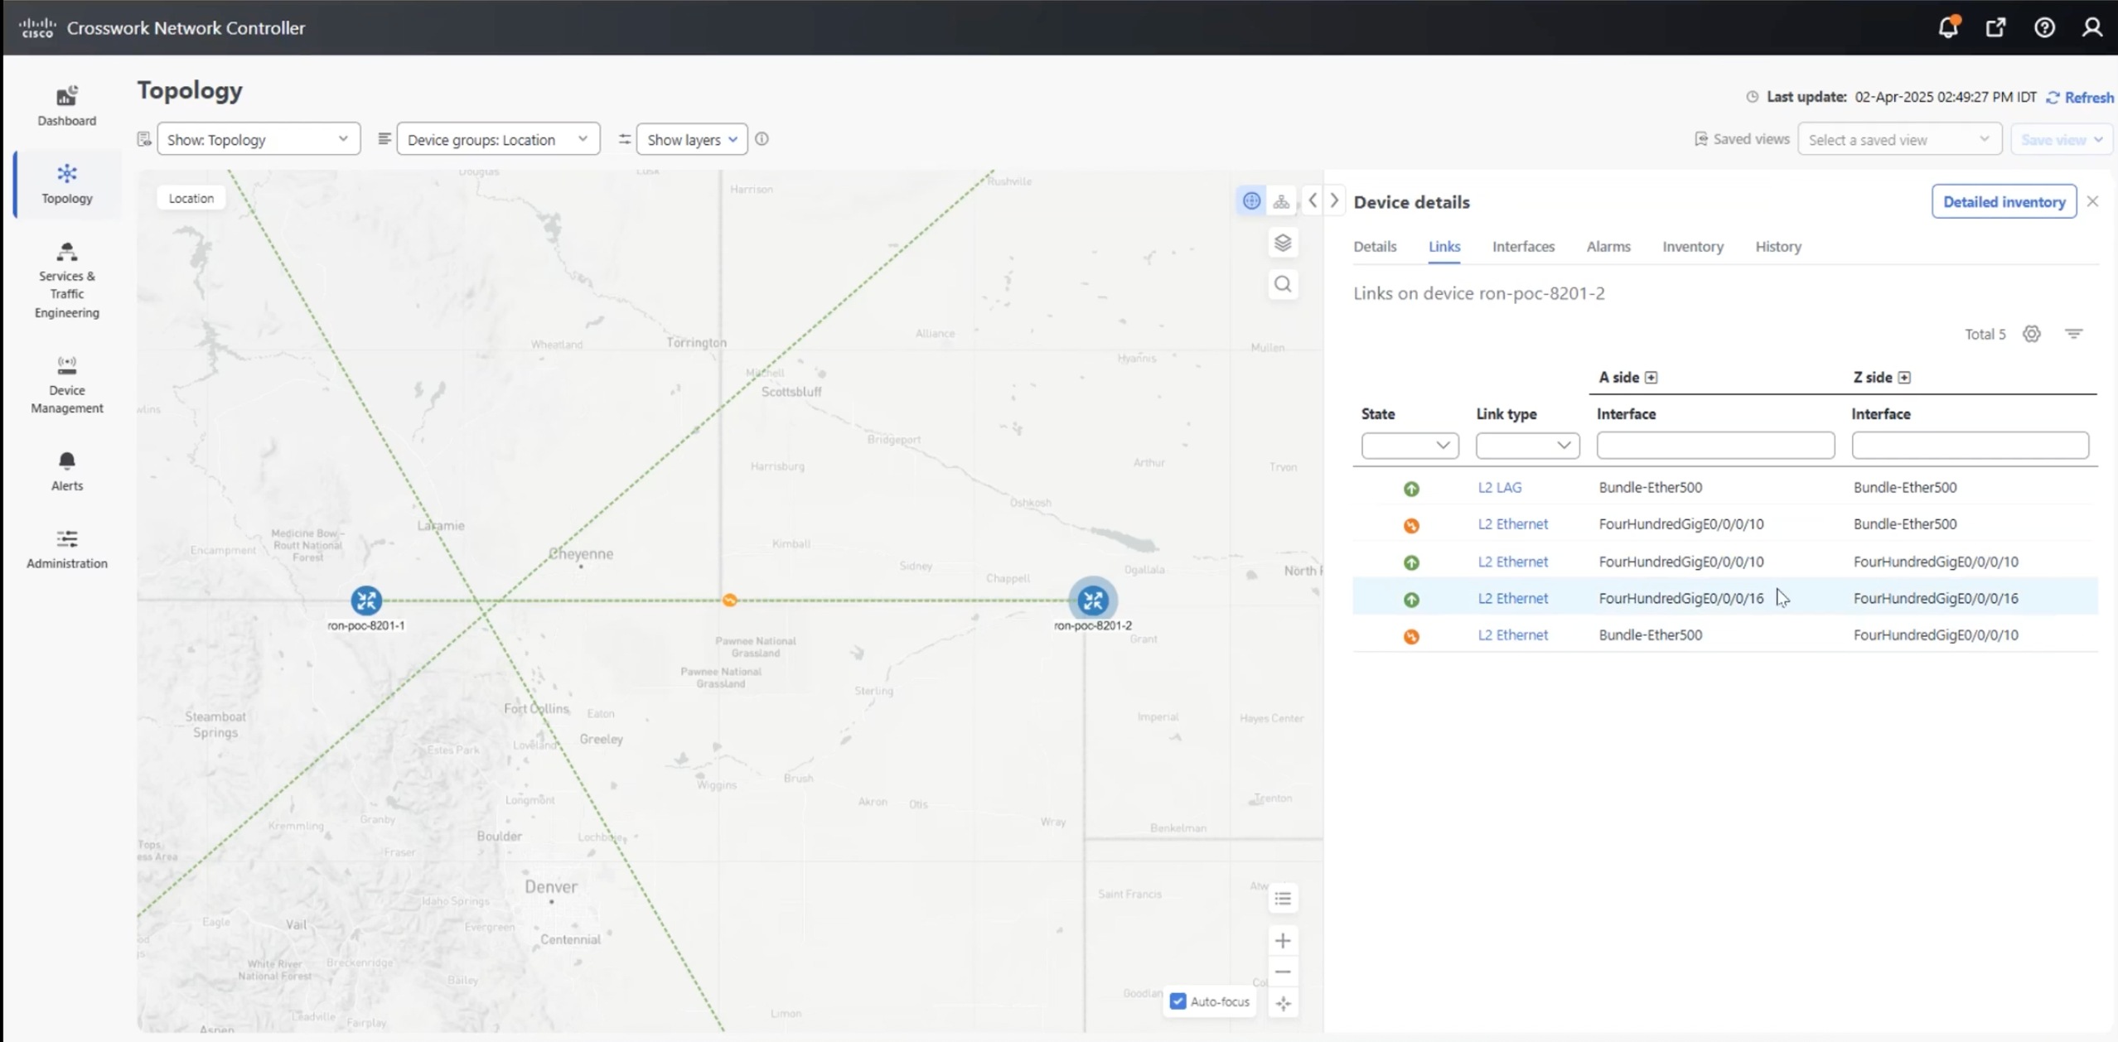Open the help question mark icon
2118x1042 pixels.
tap(2044, 27)
